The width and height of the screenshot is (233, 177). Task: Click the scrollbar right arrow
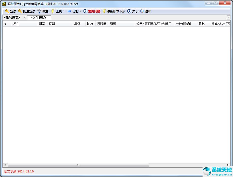pos(228,165)
